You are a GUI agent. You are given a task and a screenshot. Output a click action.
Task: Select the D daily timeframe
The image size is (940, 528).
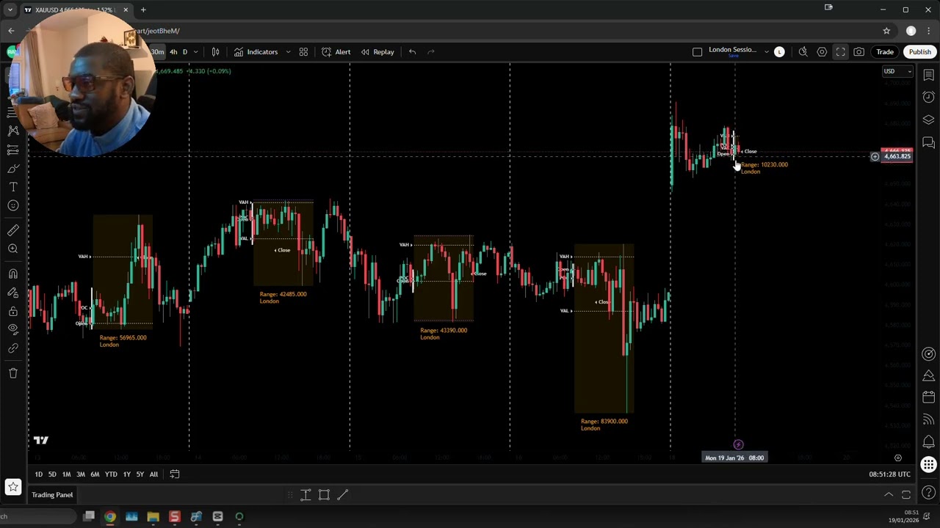click(185, 52)
